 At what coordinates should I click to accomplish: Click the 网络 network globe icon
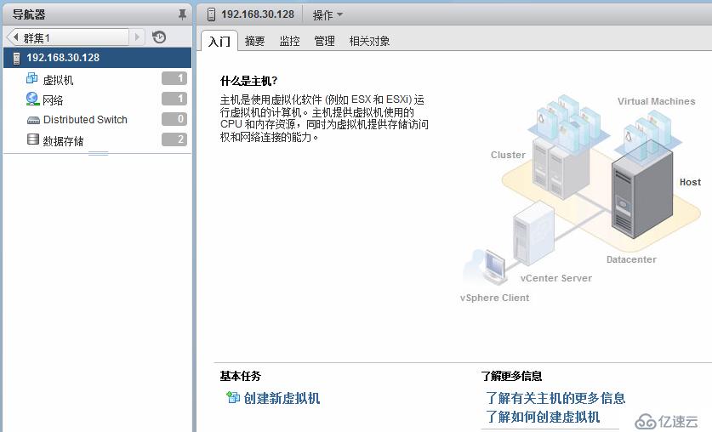32,99
